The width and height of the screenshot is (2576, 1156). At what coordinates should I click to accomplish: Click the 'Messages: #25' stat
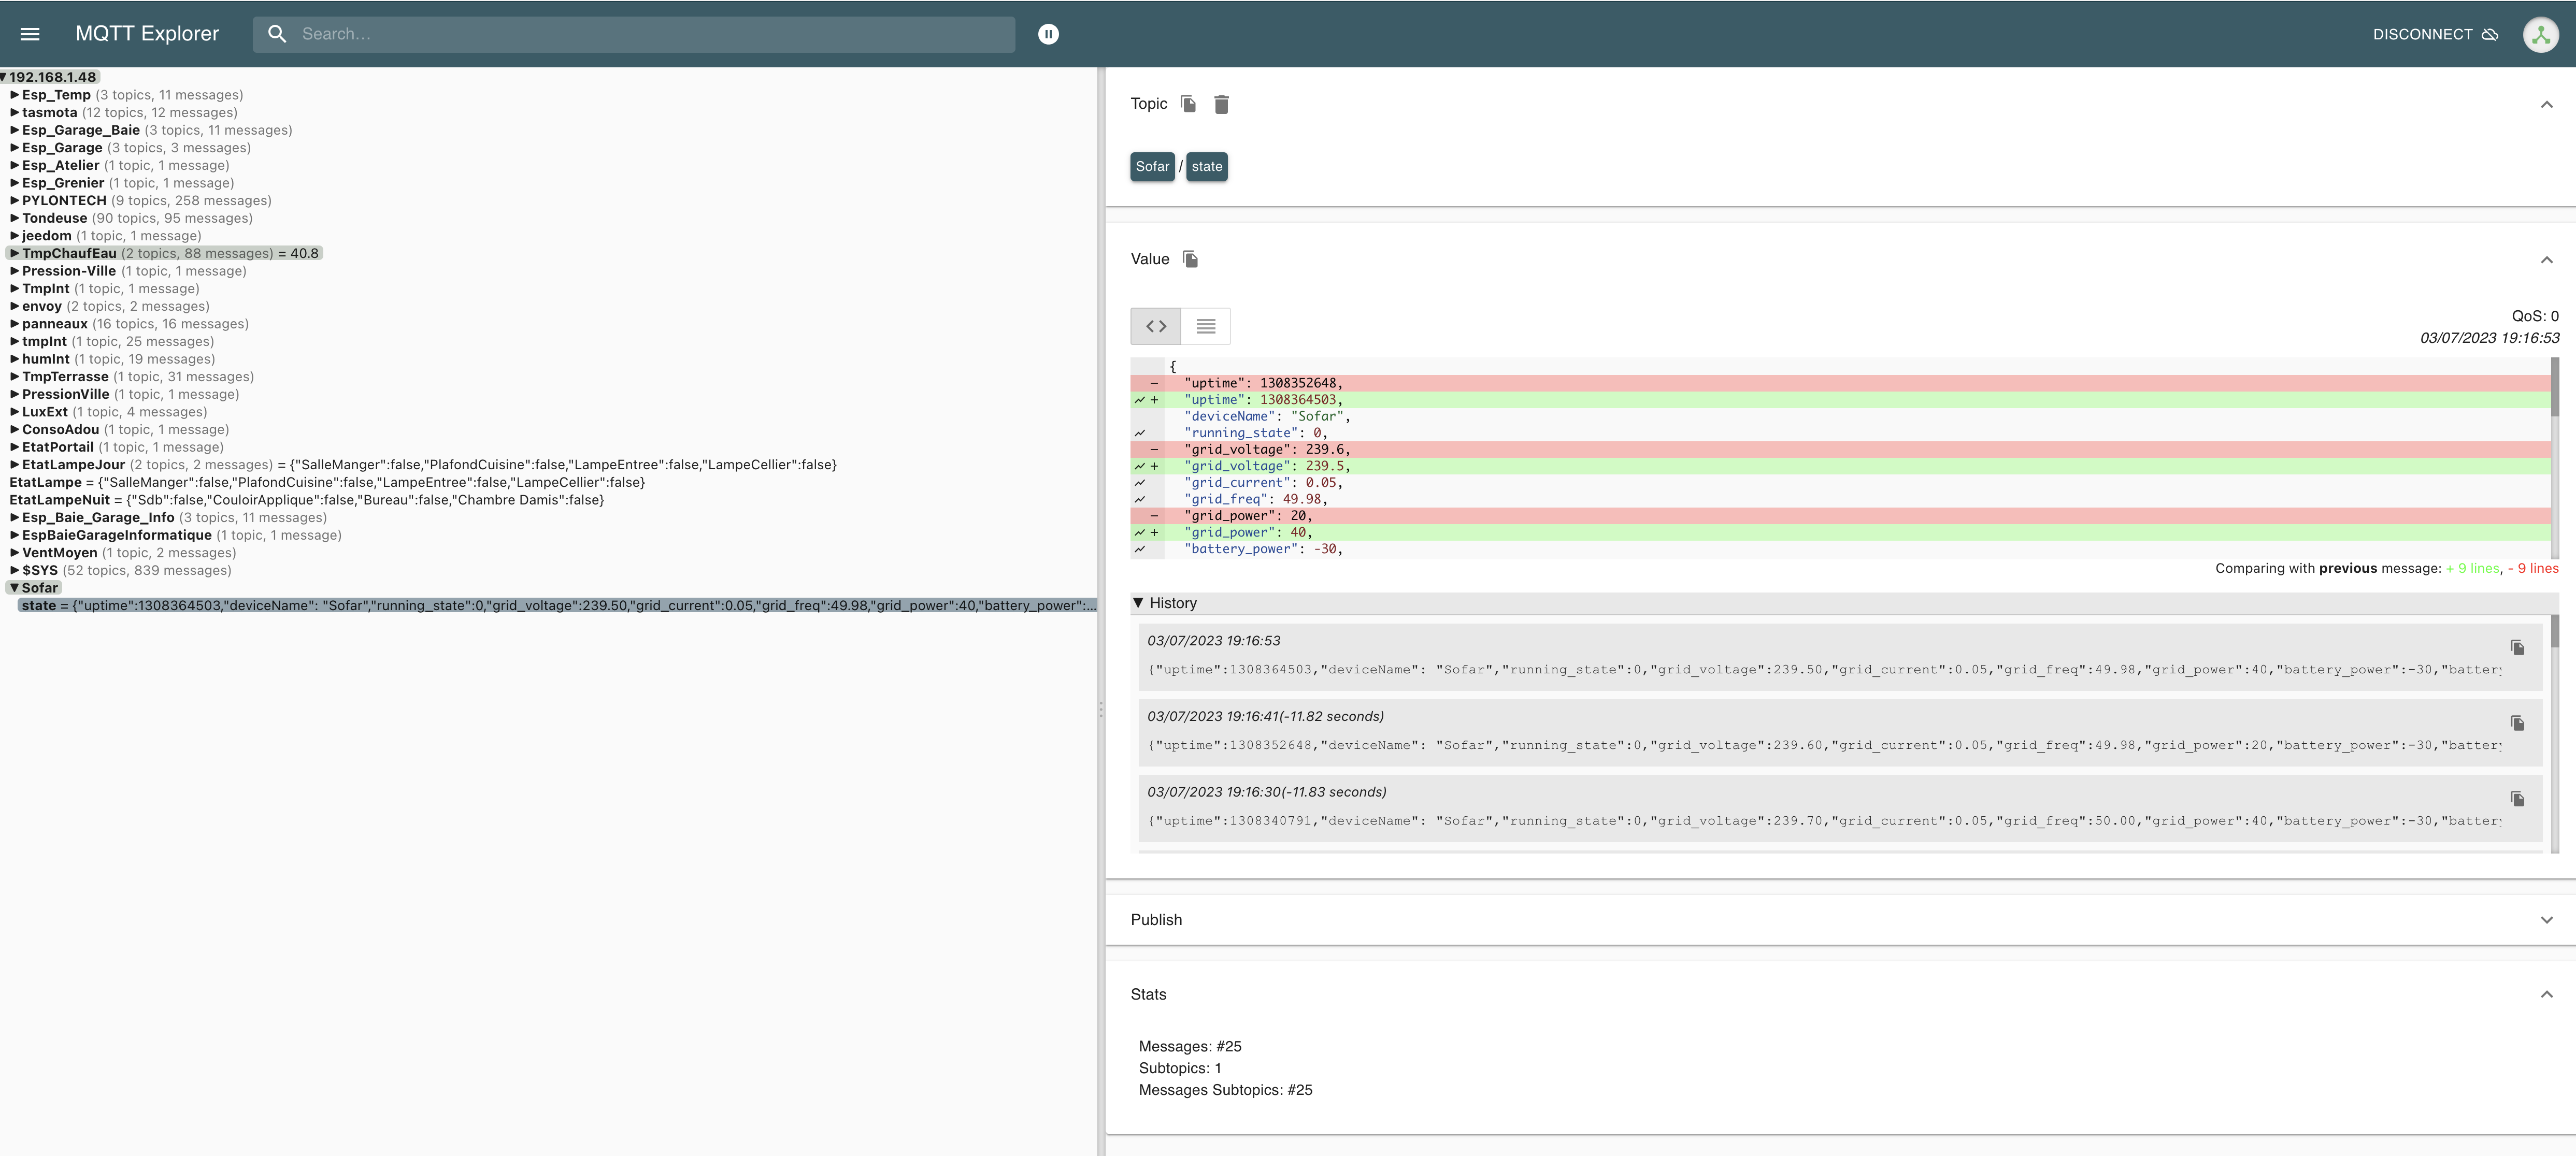click(x=1190, y=1047)
